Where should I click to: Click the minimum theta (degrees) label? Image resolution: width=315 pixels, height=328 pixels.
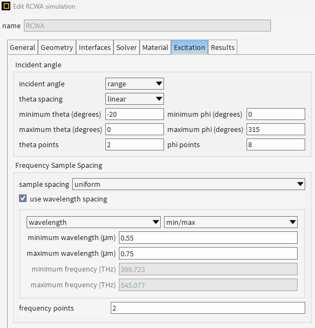(60, 115)
